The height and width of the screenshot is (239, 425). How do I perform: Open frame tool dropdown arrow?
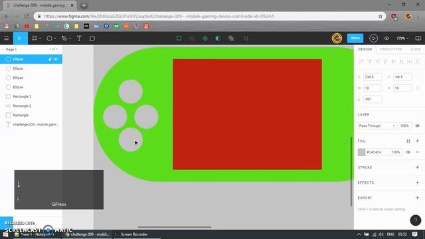click(40, 39)
